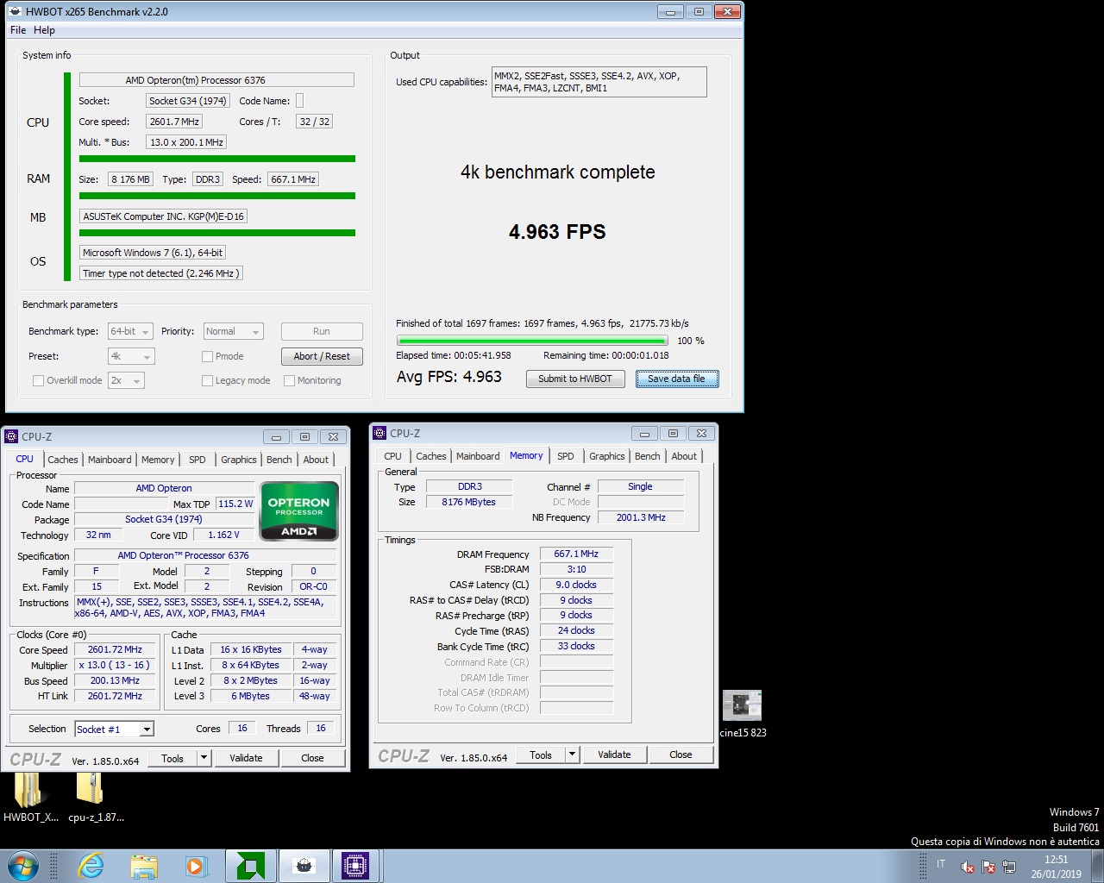Open Mainboard tab in right CPU-Z
Screen dimensions: 1104x883
tap(478, 456)
